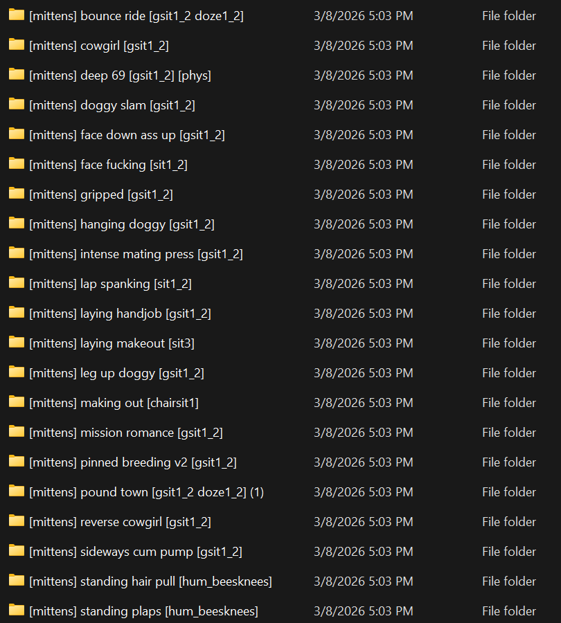Viewport: 561px width, 623px height.
Task: Click date modified of gripped row
Action: pyautogui.click(x=364, y=195)
